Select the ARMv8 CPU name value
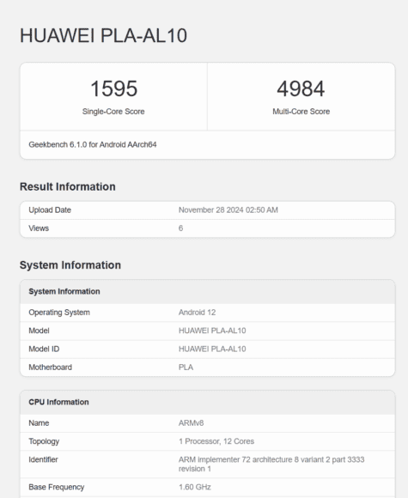This screenshot has width=408, height=498. (x=191, y=423)
